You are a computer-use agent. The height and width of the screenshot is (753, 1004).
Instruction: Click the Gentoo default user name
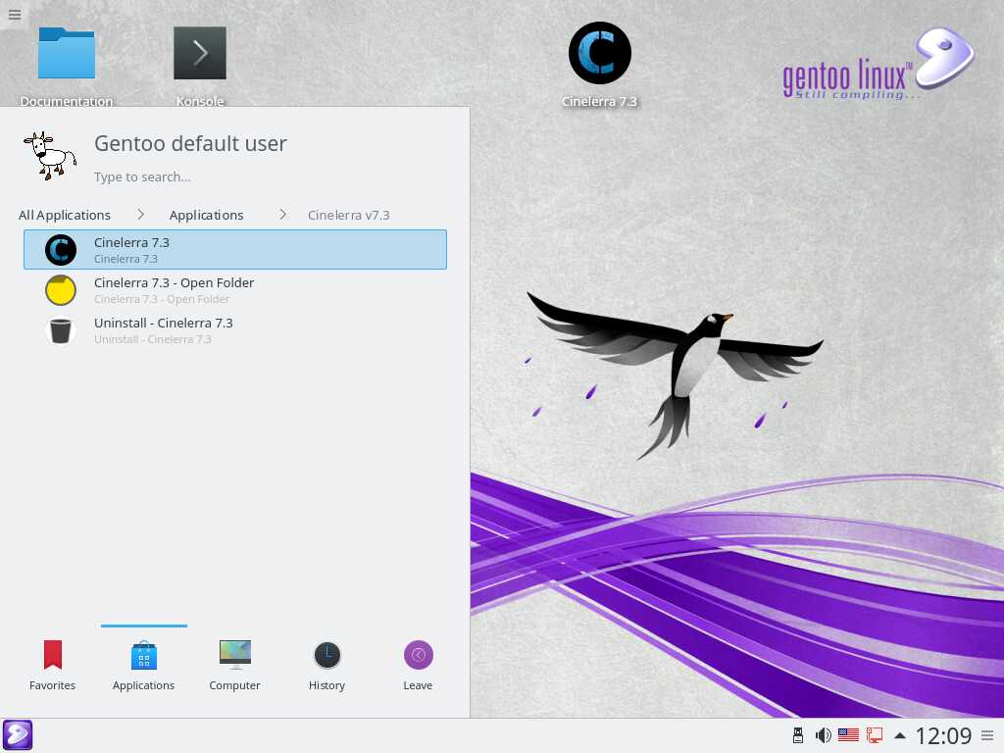(x=190, y=143)
